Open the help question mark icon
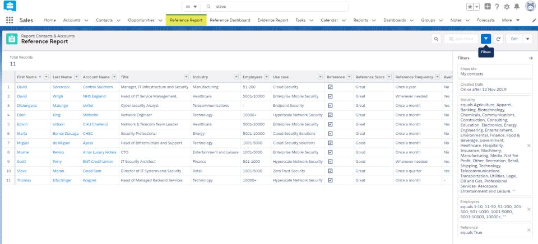 [497, 7]
